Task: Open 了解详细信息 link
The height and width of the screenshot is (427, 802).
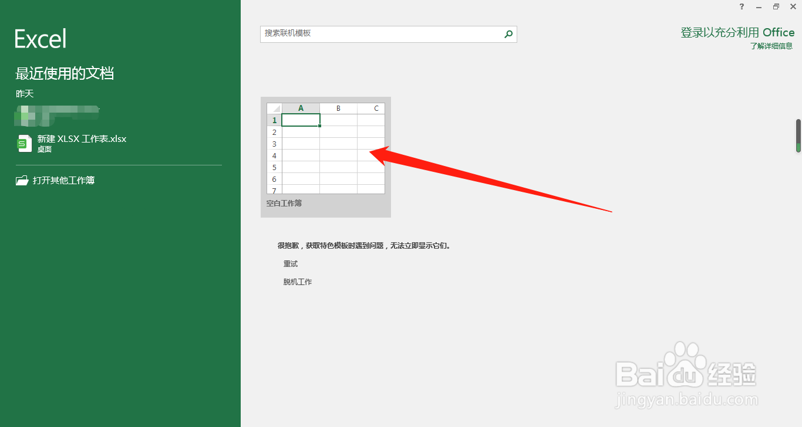Action: pyautogui.click(x=771, y=46)
